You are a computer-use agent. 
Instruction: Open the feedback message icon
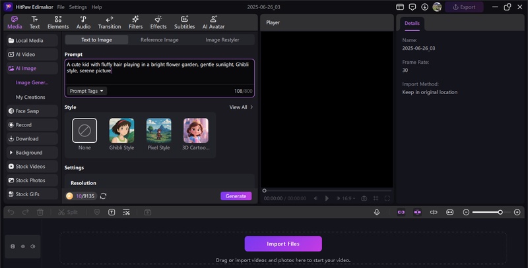tap(412, 7)
